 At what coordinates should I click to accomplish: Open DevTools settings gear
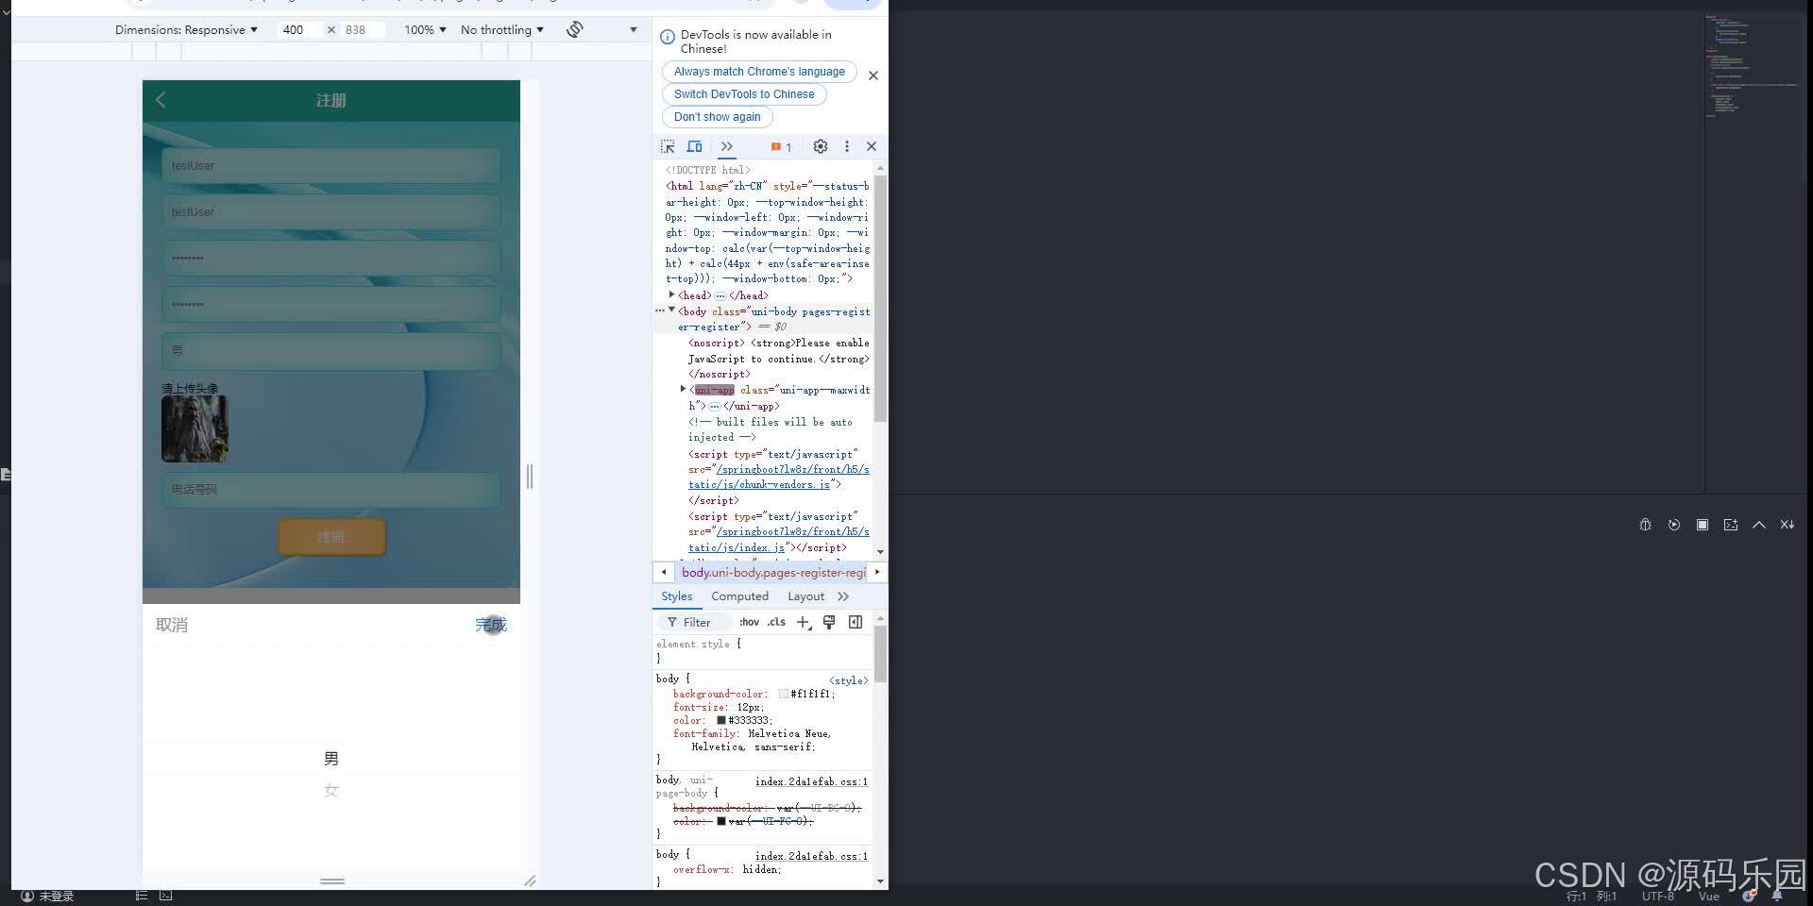[x=820, y=146]
